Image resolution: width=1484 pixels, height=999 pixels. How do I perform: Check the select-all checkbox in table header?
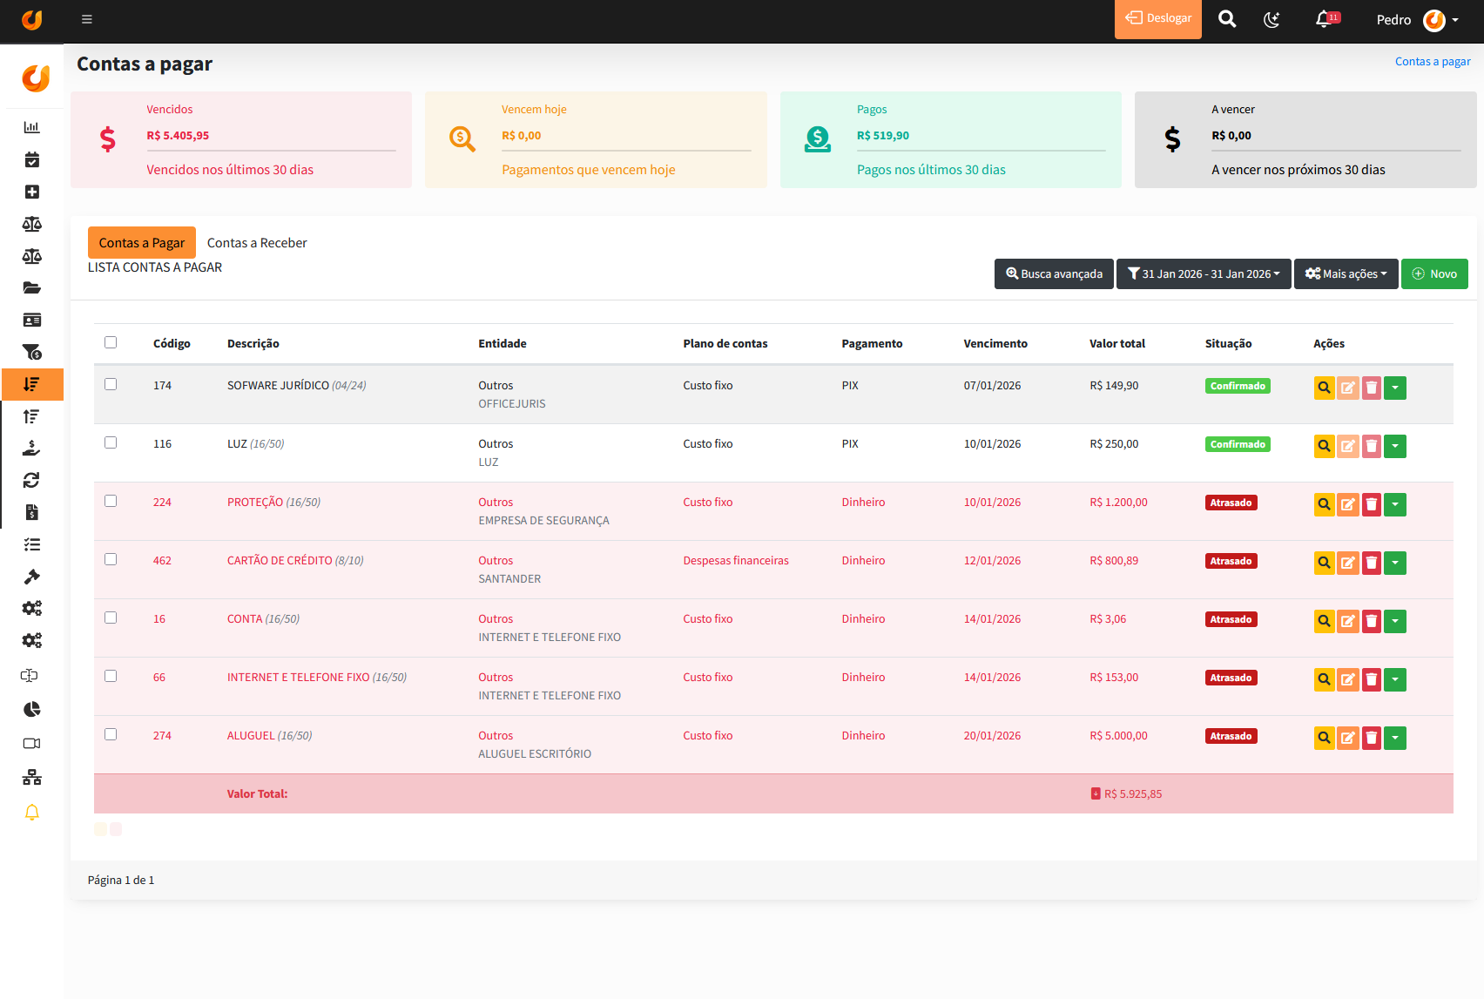[111, 342]
